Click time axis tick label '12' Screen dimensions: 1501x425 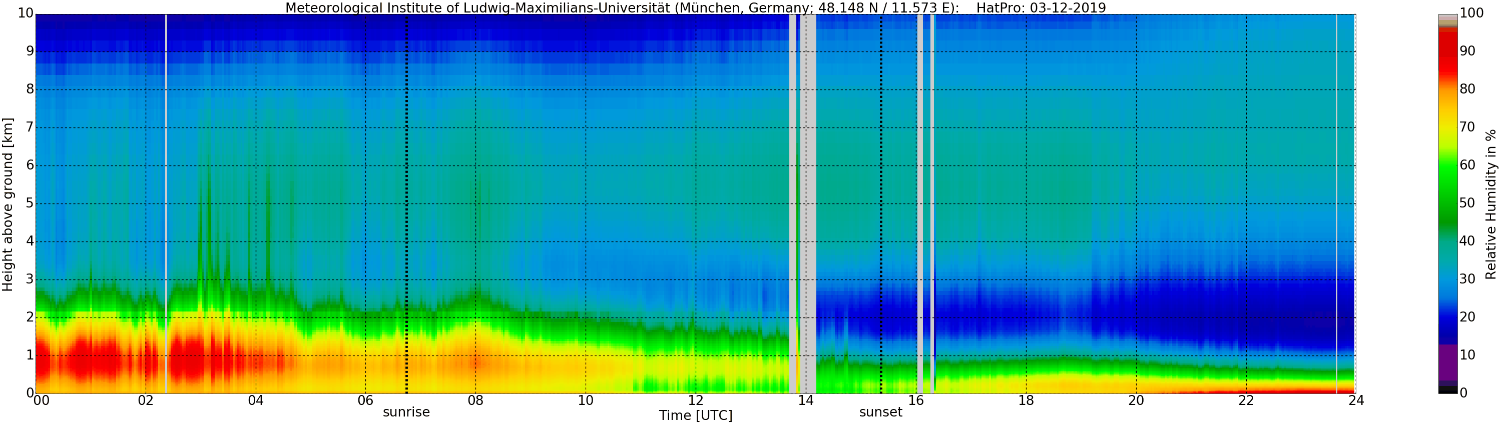click(696, 400)
